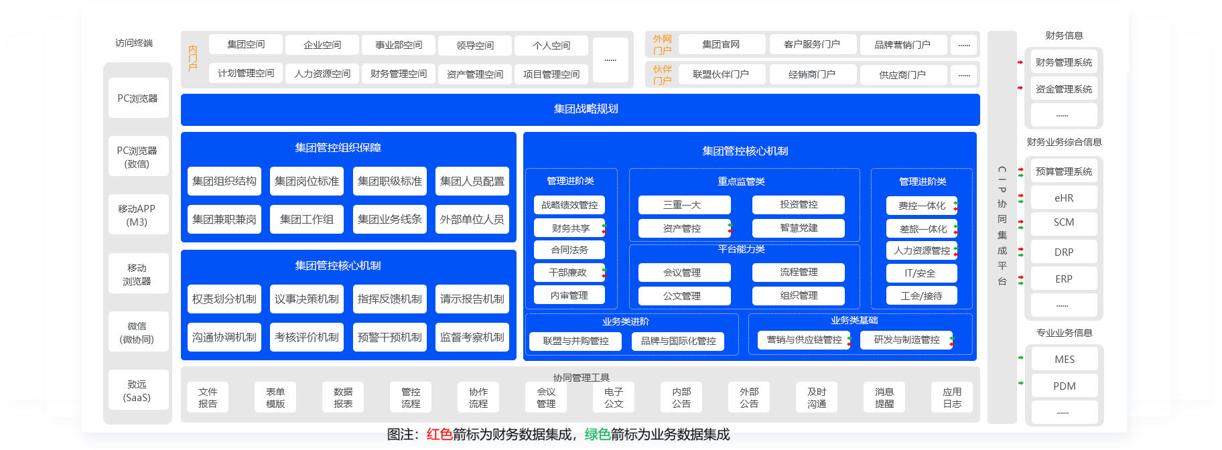The width and height of the screenshot is (1222, 450).
Task: Click the green arrow beside PDM
Action: click(1021, 384)
